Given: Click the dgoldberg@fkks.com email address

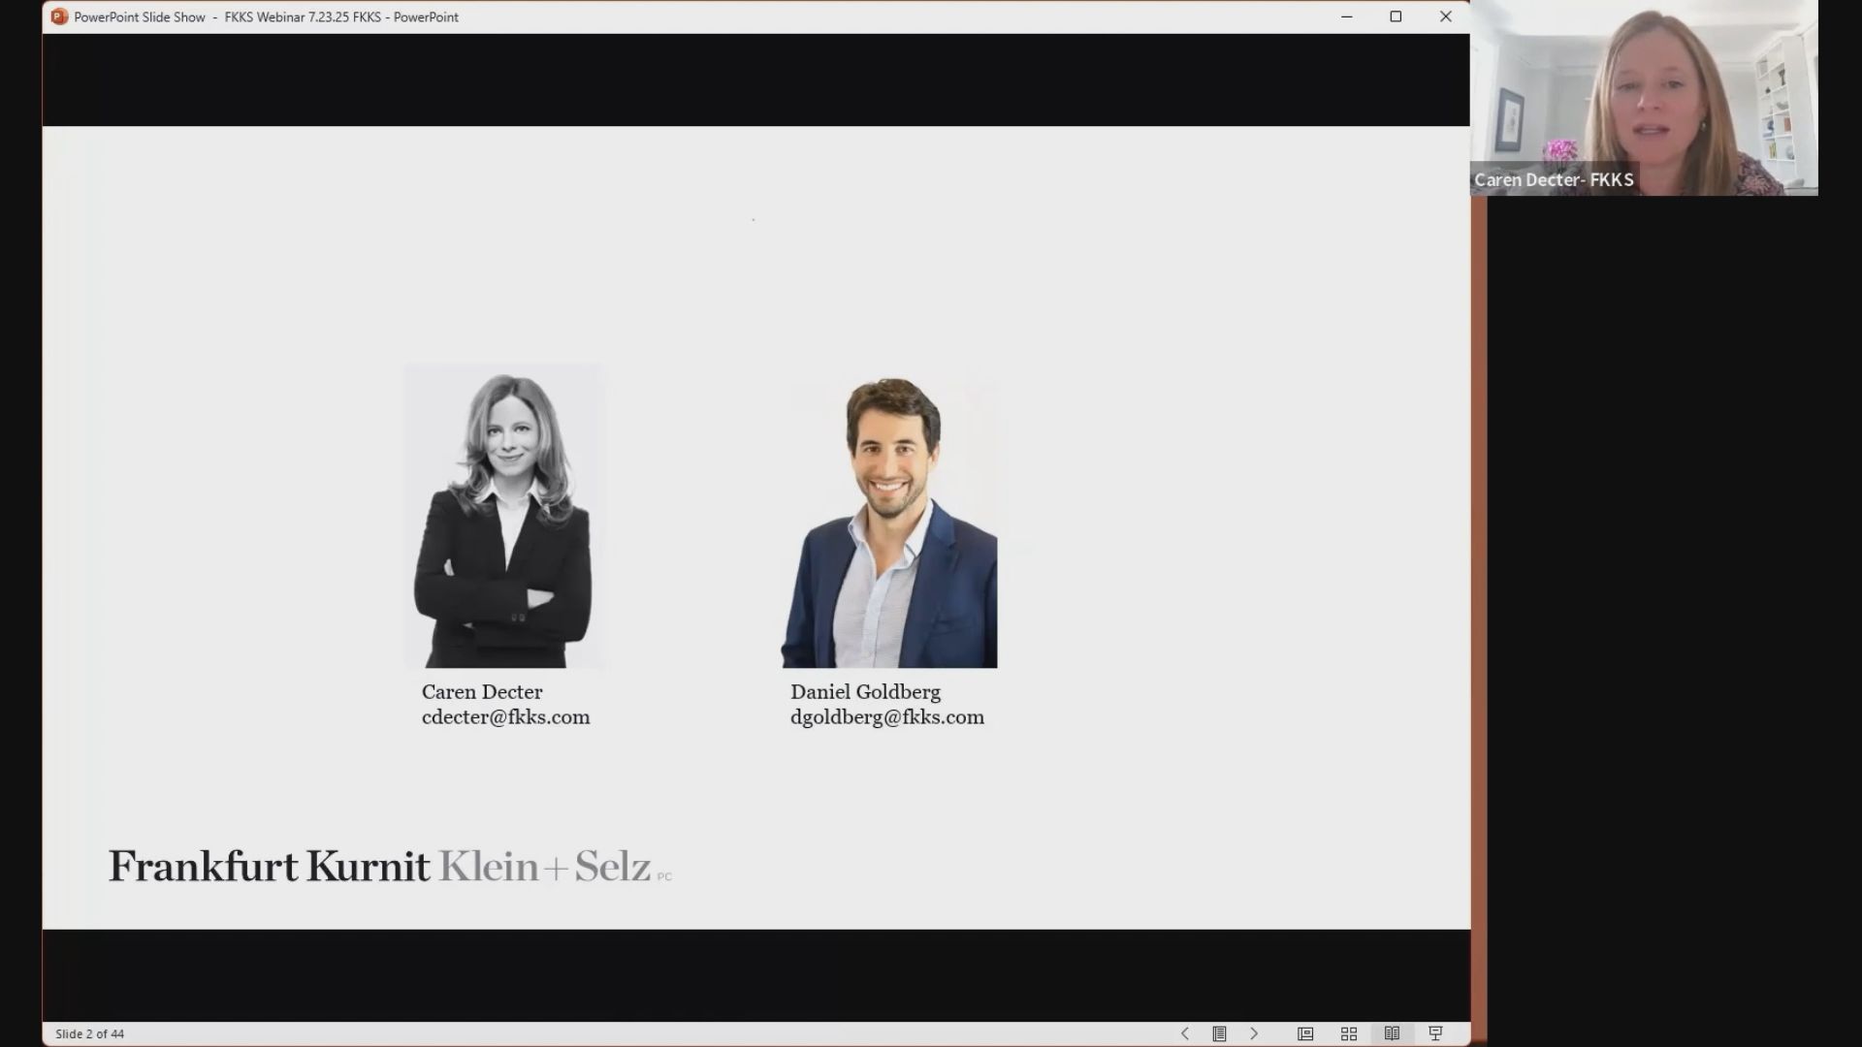Looking at the screenshot, I should click(887, 717).
